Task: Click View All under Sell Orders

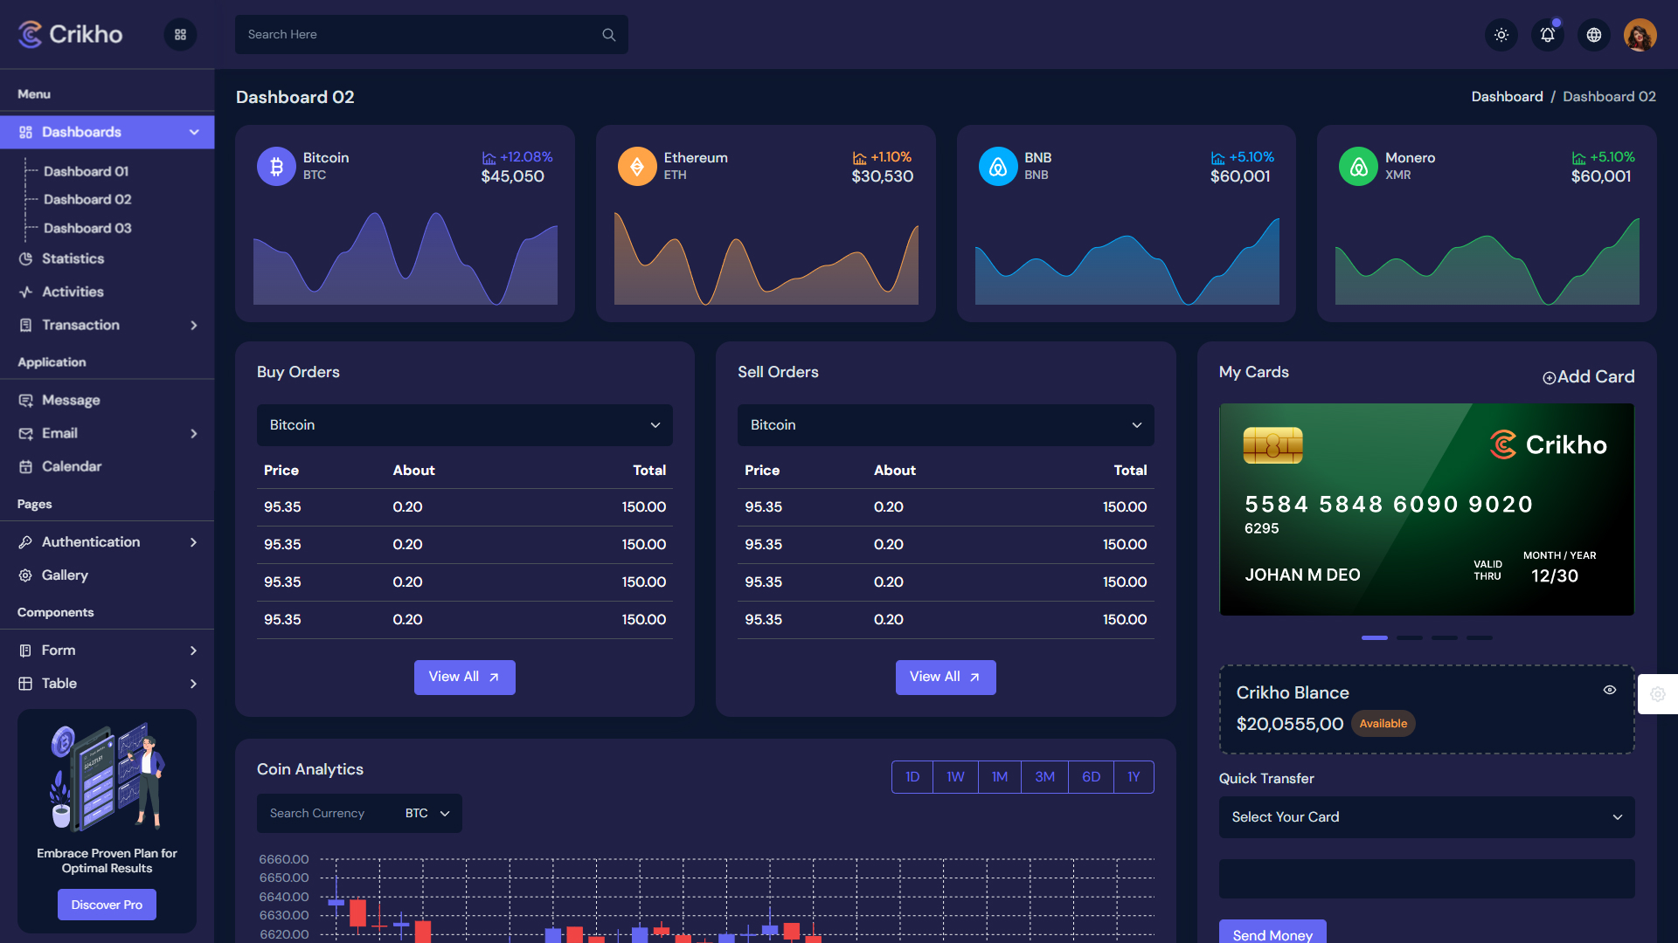Action: tap(945, 677)
